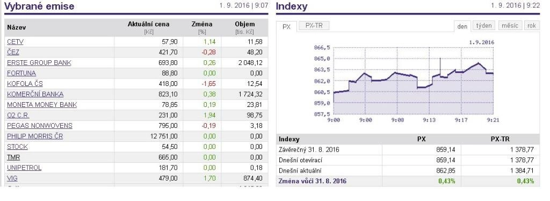Screen dimensions: 550x201
Task: Open KOMERČNÍ BANKA stock page
Action: [35, 95]
